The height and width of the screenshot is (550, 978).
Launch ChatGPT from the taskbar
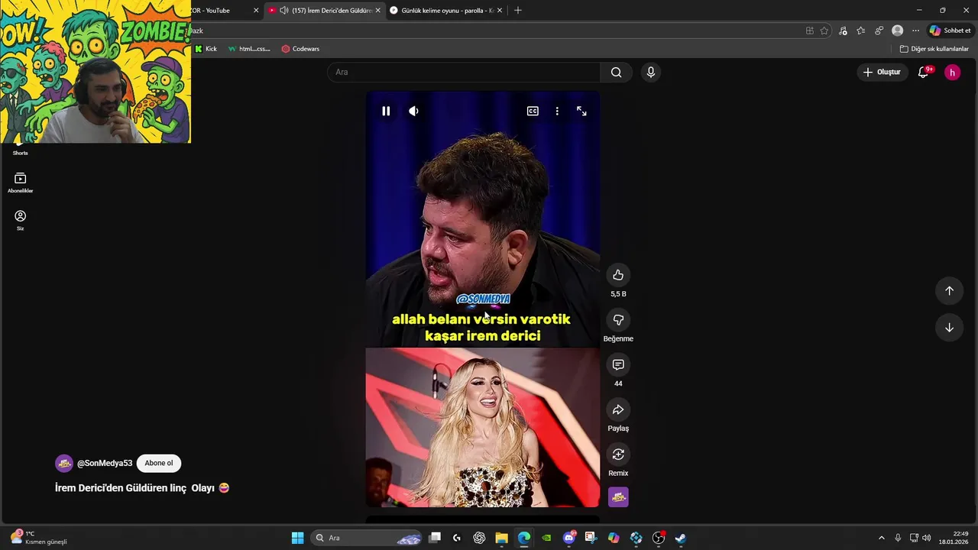[479, 538]
